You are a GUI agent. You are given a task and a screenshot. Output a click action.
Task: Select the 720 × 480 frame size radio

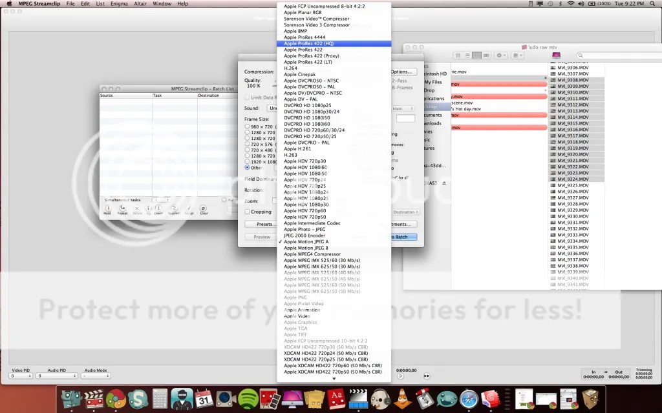tap(248, 150)
